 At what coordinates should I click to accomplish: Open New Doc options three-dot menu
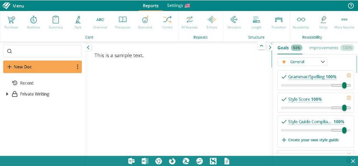point(78,67)
